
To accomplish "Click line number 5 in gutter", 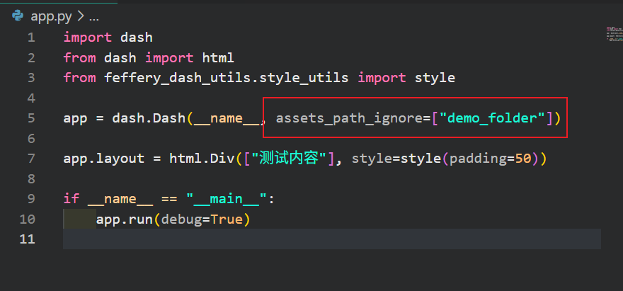I will (x=31, y=118).
